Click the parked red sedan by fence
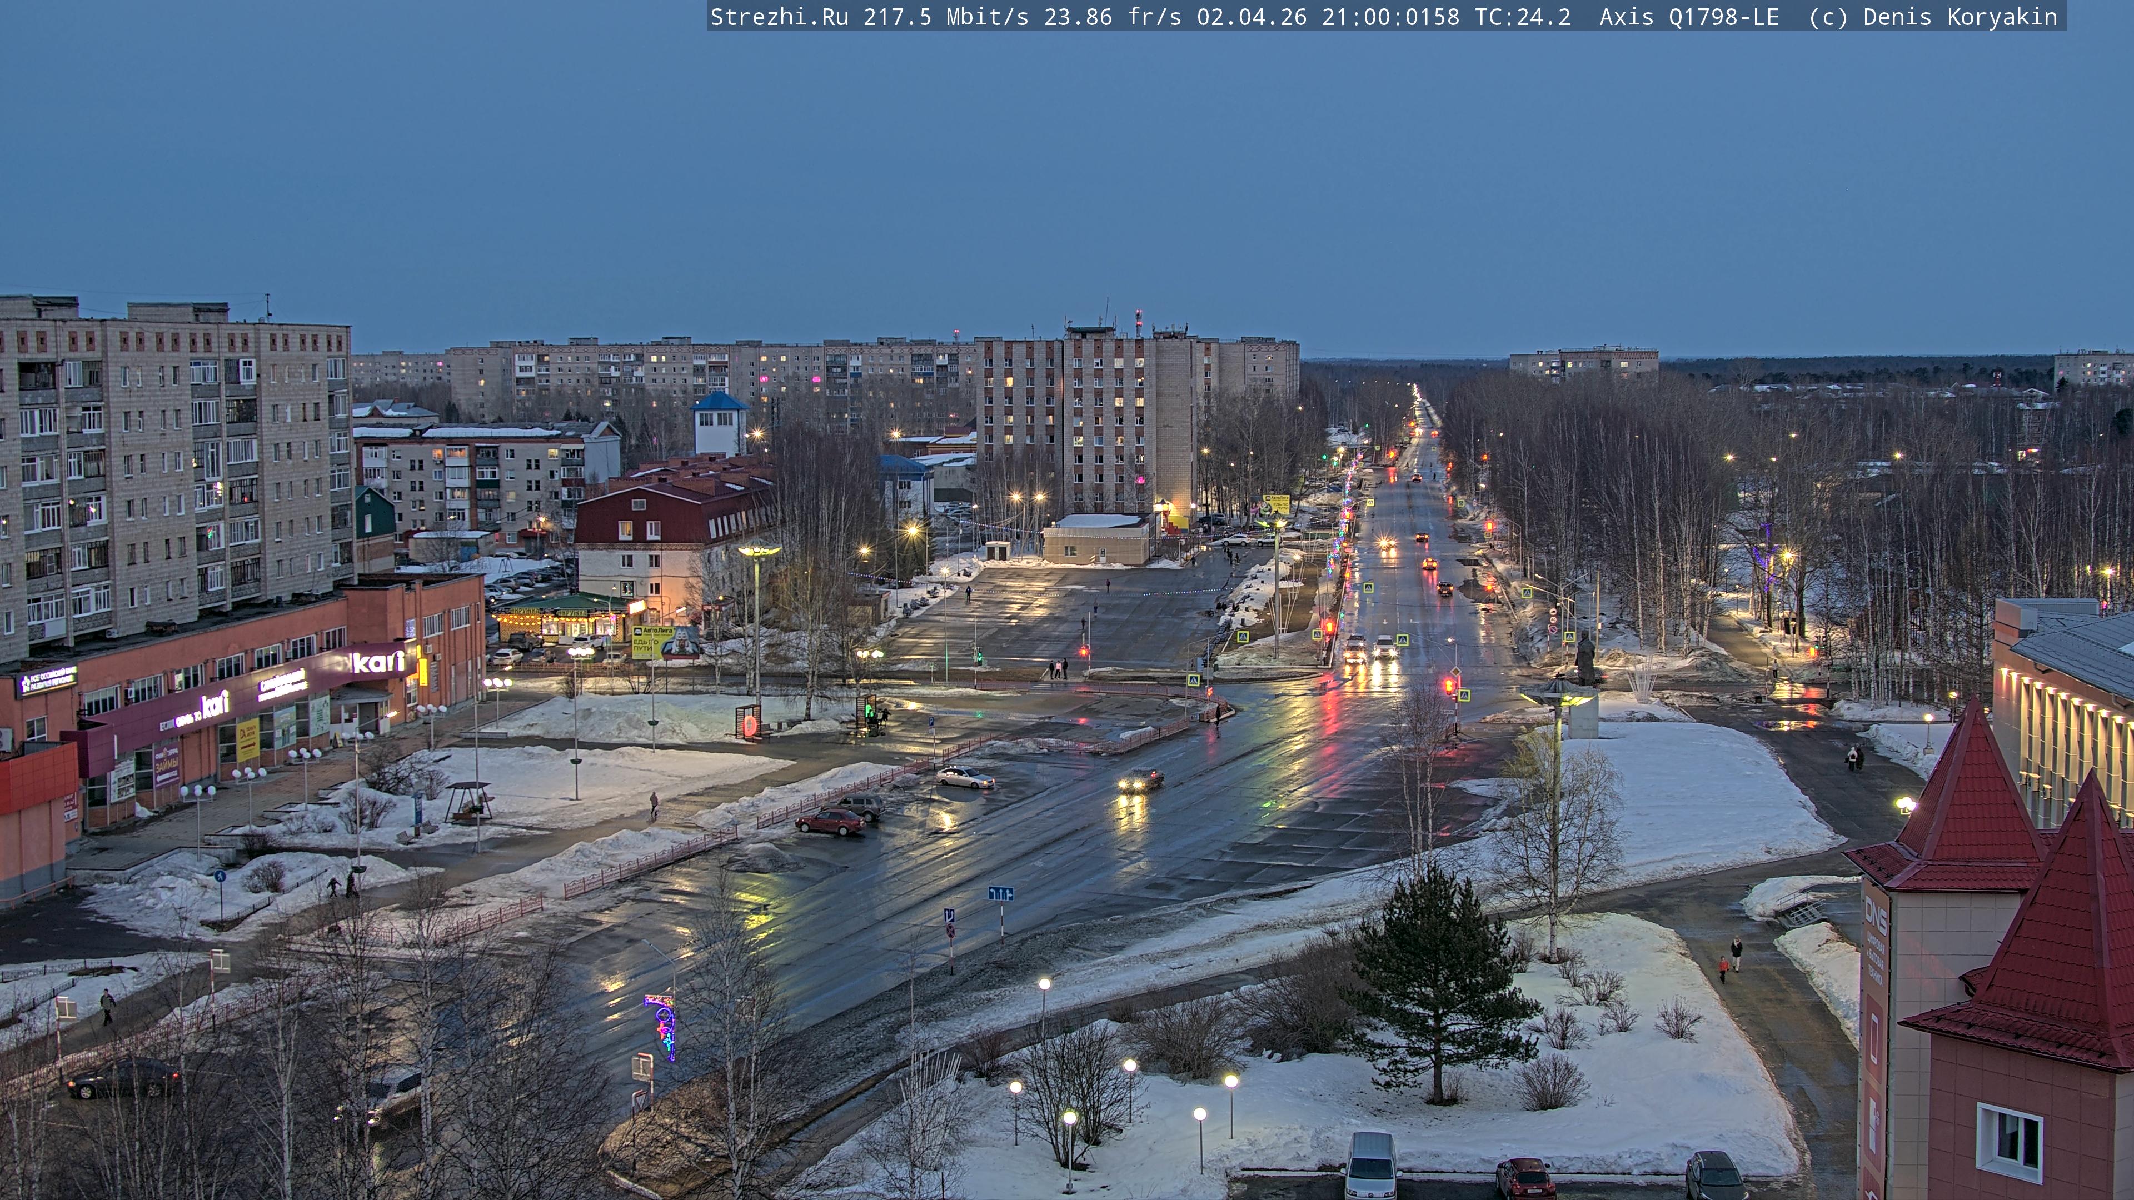 [x=830, y=822]
